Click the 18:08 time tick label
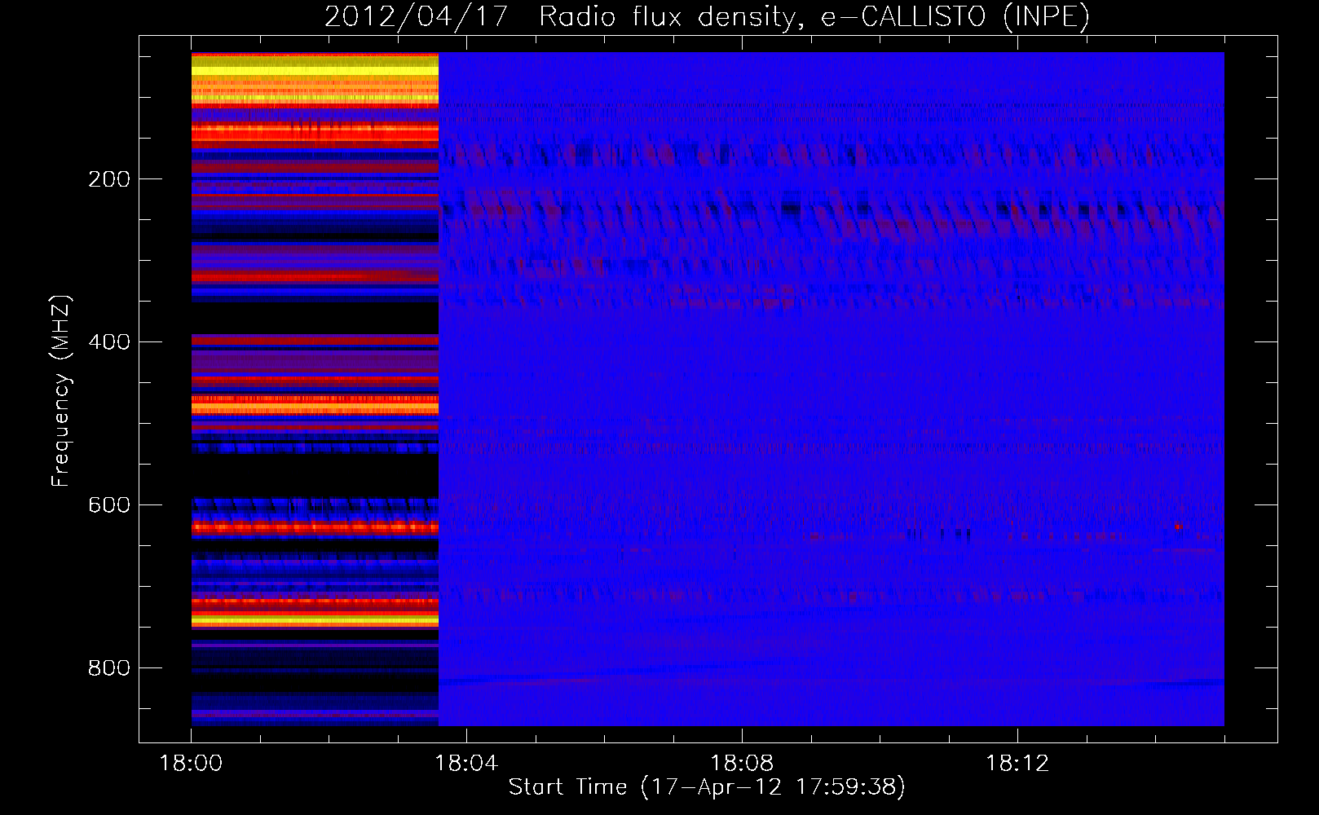Image resolution: width=1319 pixels, height=815 pixels. point(742,763)
